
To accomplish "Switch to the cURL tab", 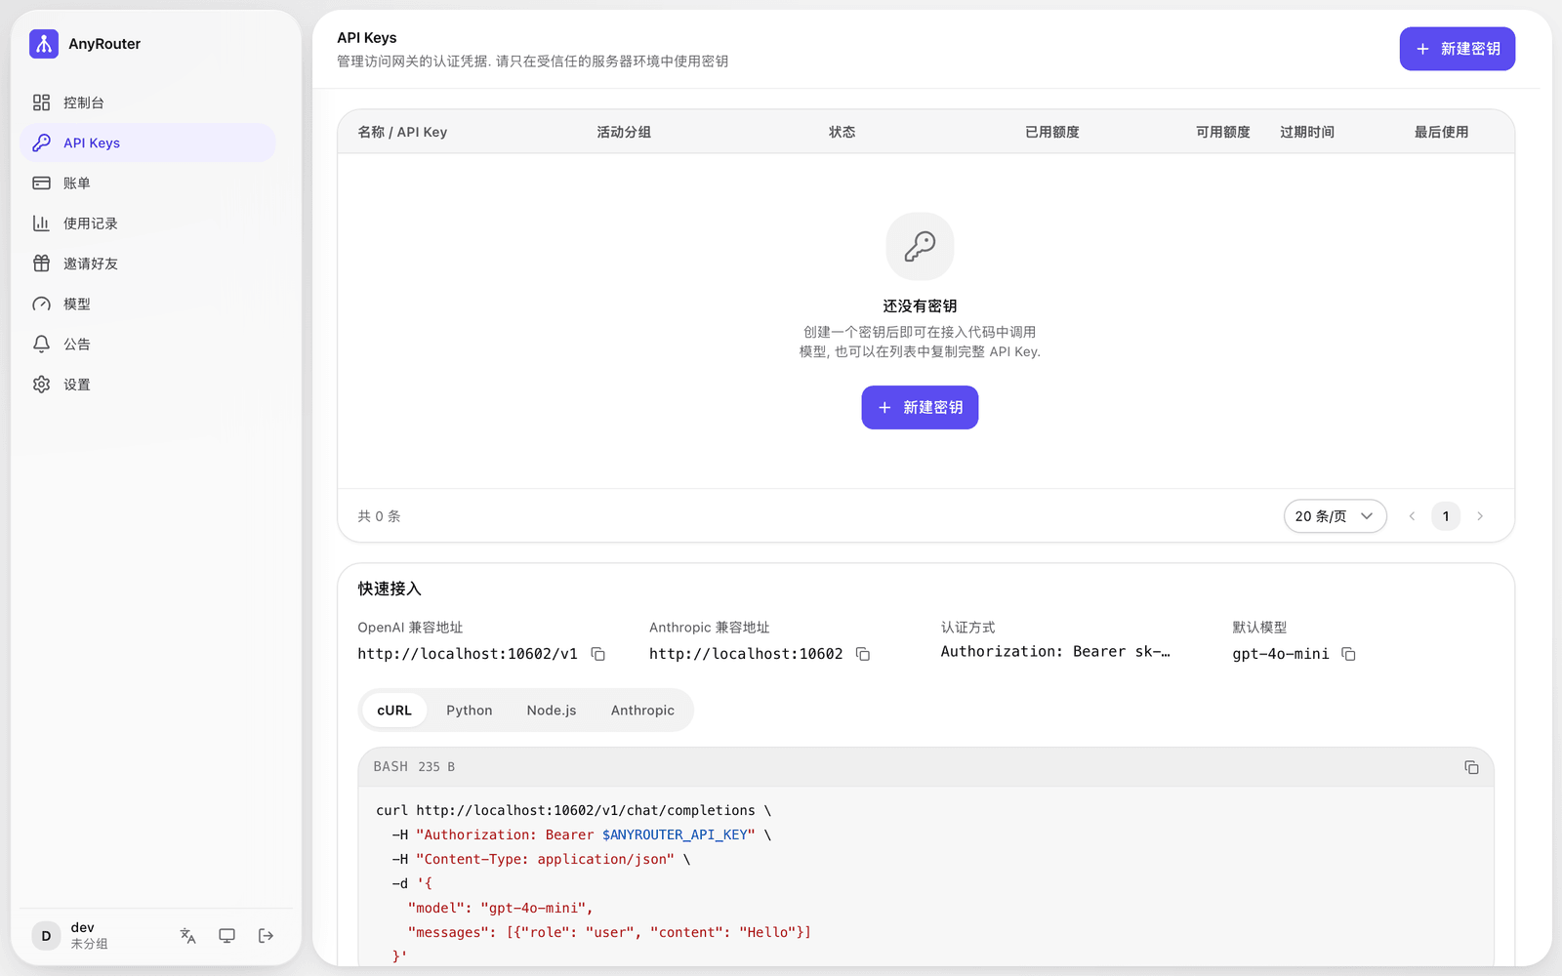I will coord(394,711).
